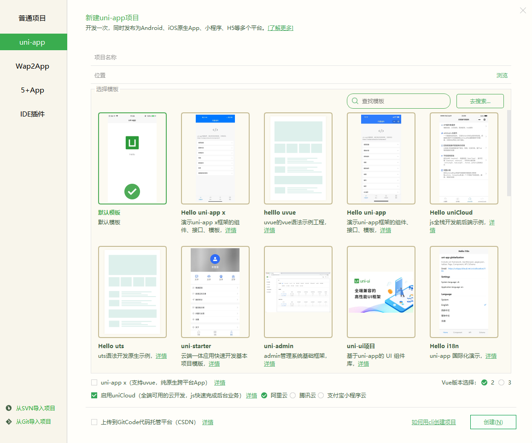Image resolution: width=532 pixels, height=443 pixels.
Task: Open the 了解更多 link
Action: pos(281,28)
